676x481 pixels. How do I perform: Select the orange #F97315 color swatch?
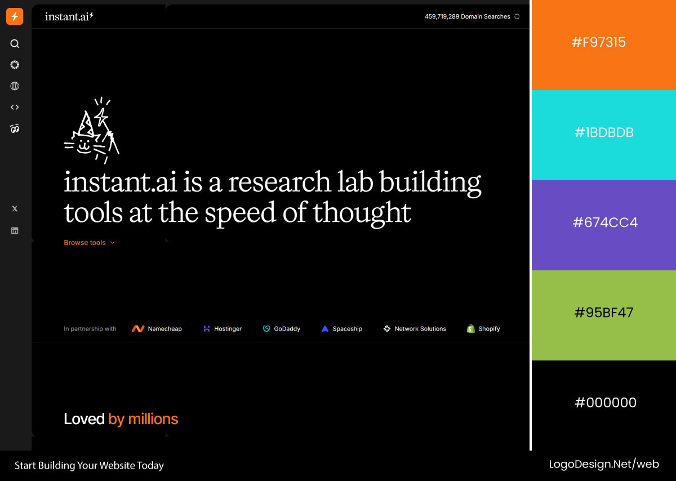(604, 45)
